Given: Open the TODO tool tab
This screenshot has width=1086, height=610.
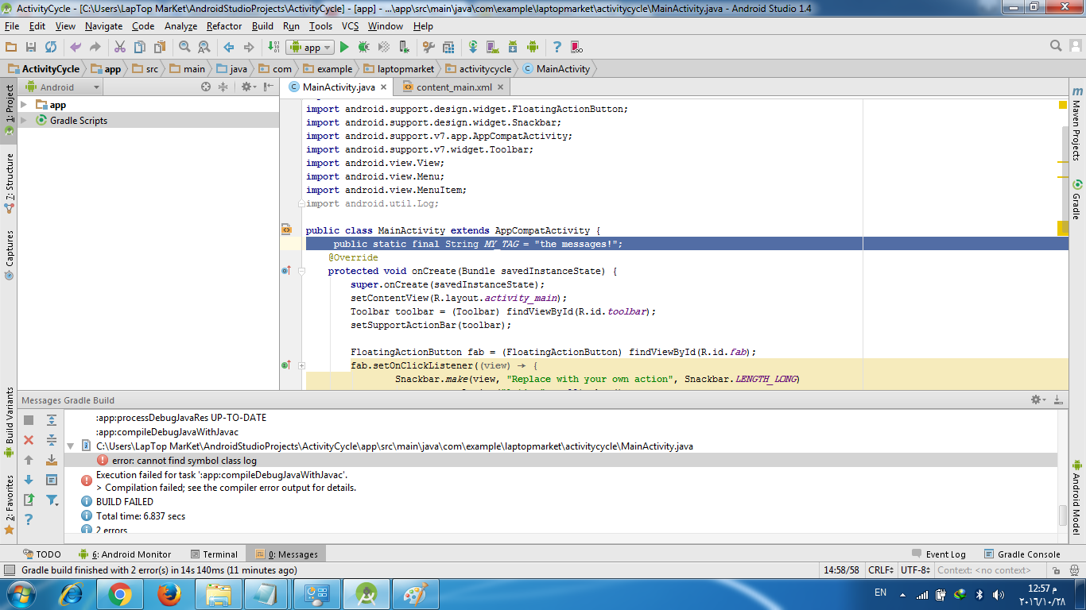Looking at the screenshot, I should click(x=41, y=554).
